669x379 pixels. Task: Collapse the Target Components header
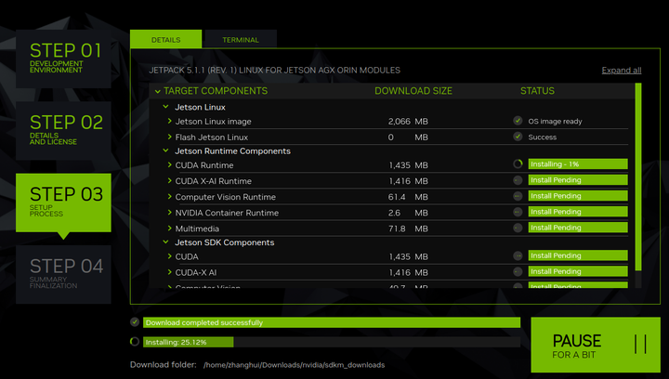(157, 91)
